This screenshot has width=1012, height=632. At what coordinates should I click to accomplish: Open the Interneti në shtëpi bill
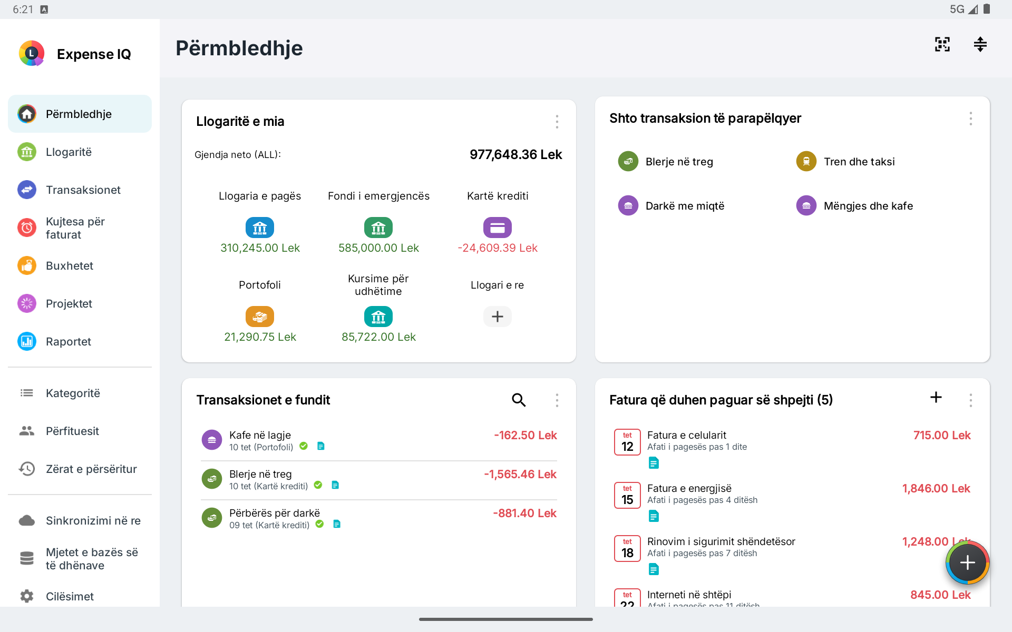(792, 597)
